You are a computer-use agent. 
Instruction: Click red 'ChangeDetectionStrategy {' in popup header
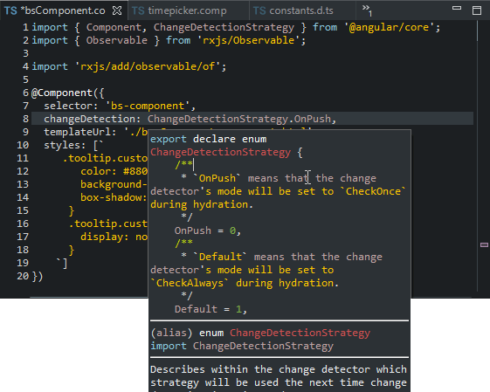(x=226, y=153)
